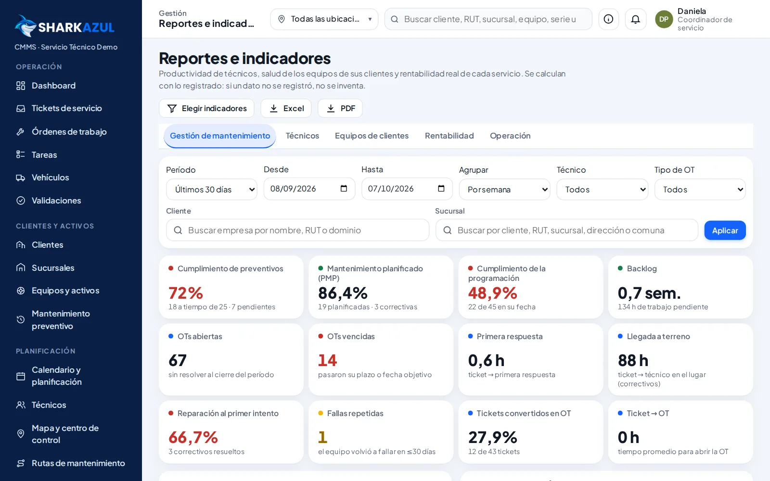Switch to the Técnicos report tab

[302, 136]
